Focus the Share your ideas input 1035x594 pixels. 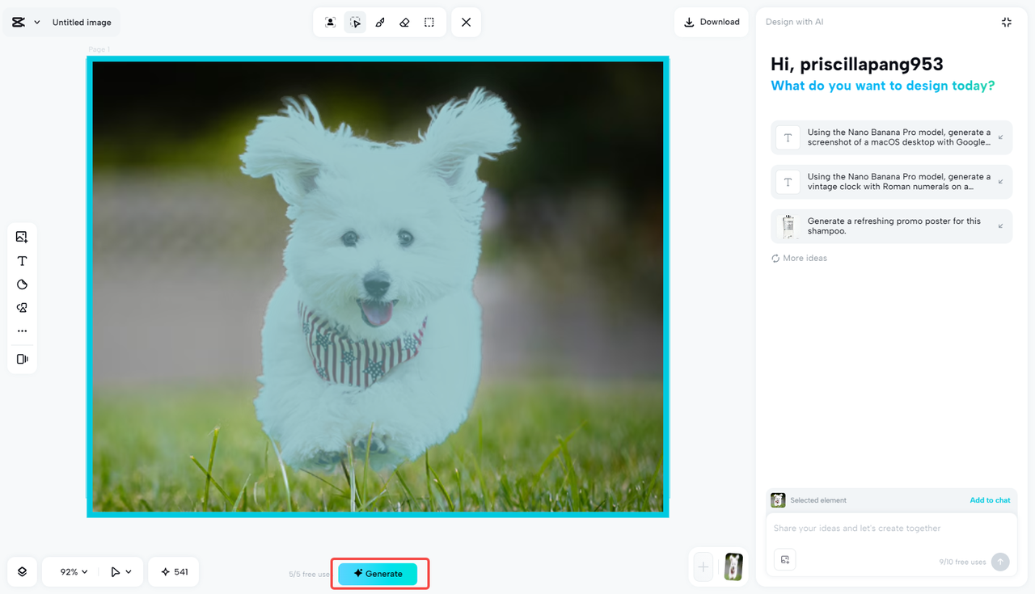coord(890,529)
